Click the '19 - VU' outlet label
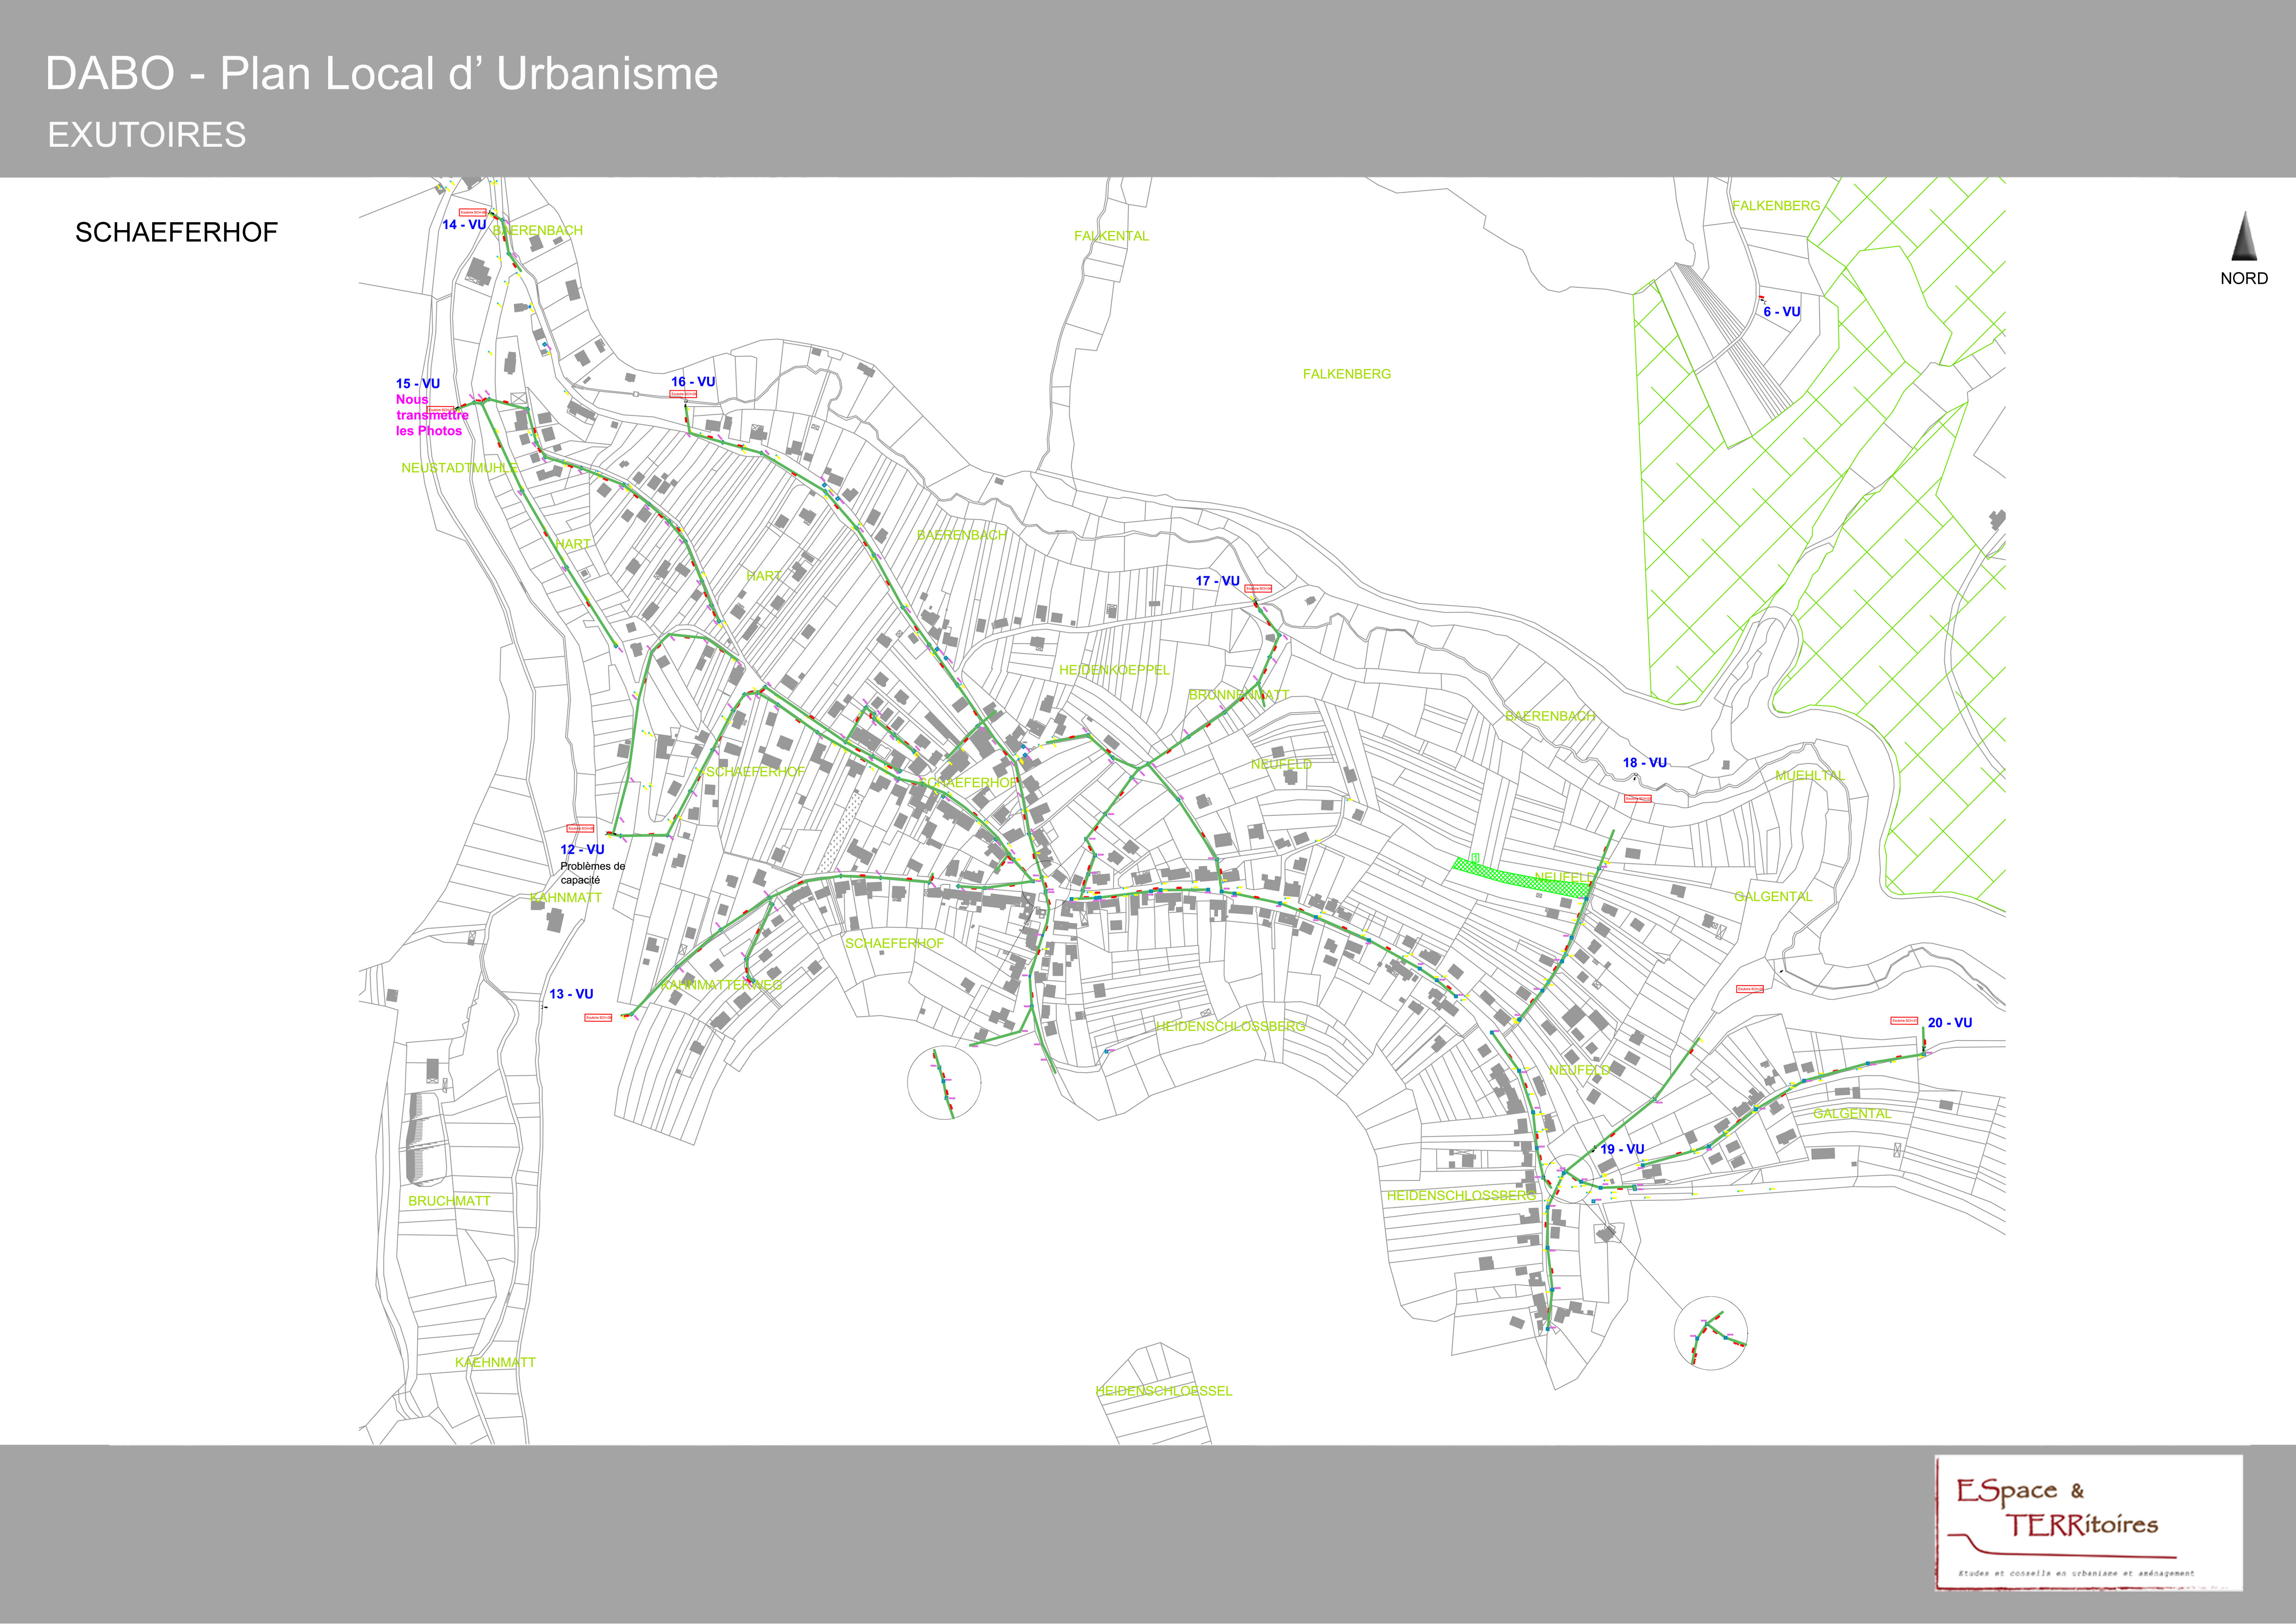This screenshot has height=1624, width=2296. 1622,1149
